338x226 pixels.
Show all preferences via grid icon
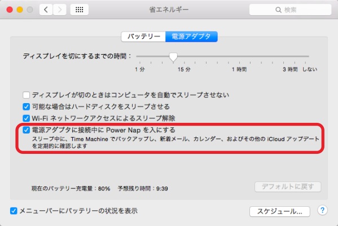pos(80,10)
